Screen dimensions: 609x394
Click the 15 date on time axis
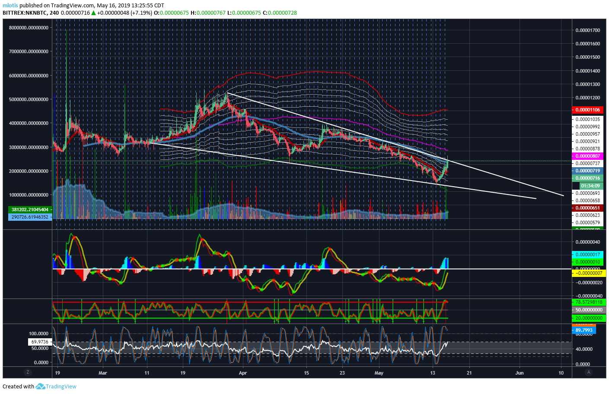(x=306, y=373)
